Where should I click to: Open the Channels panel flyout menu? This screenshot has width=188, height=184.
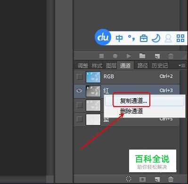(182, 65)
